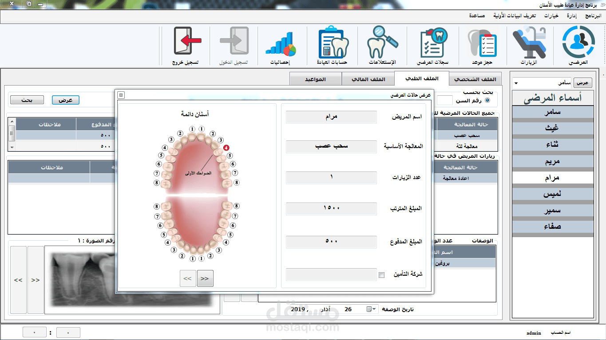Select patient صفاء from the list
This screenshot has height=340, width=606.
click(553, 227)
